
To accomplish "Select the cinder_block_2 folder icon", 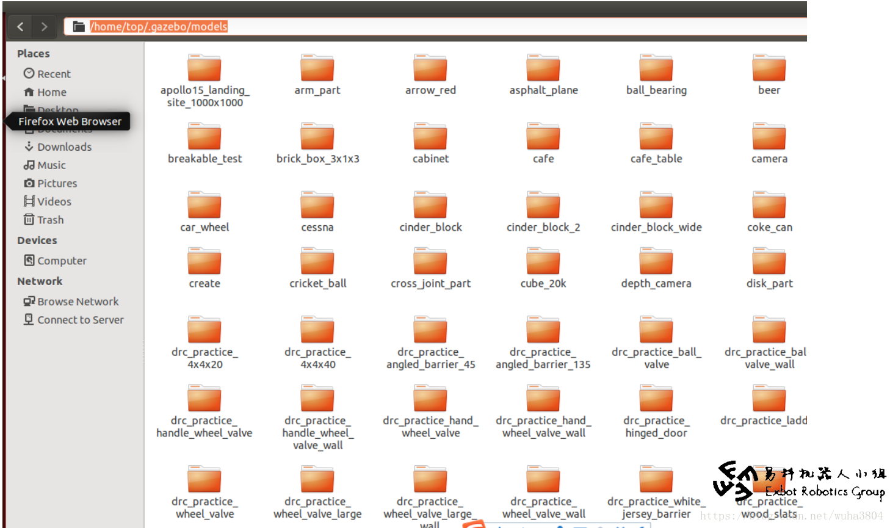I will coord(543,204).
